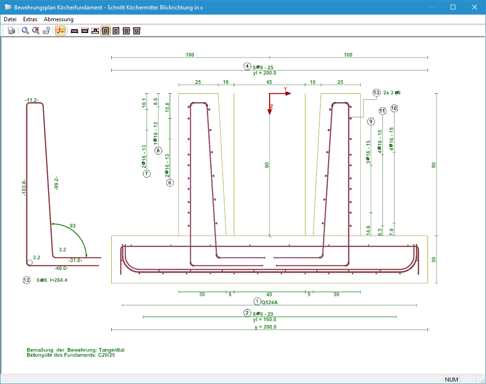Click position marker 10 on right
Image resolution: width=486 pixels, height=384 pixels.
394,108
